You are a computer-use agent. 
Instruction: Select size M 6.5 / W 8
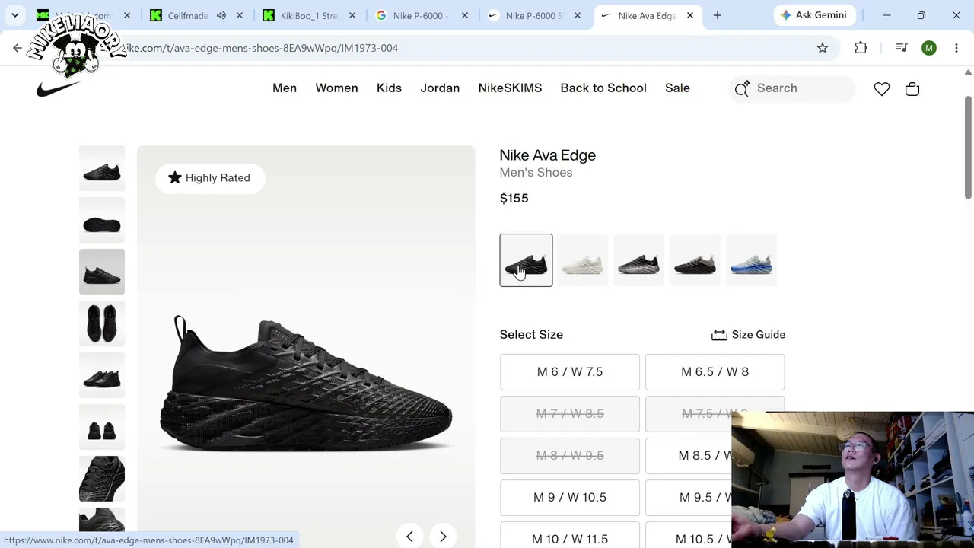(715, 371)
